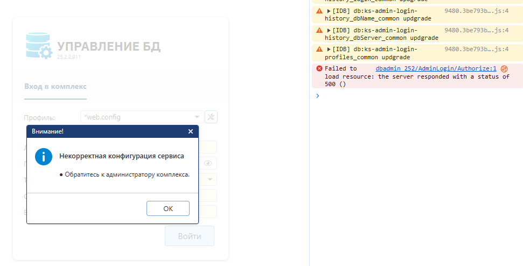Click the Некорректная конфигурация сервиса message
Viewport: 523px width, 266px height.
(121, 156)
